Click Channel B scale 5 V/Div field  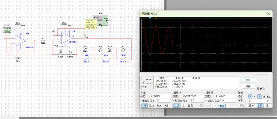coord(225,96)
